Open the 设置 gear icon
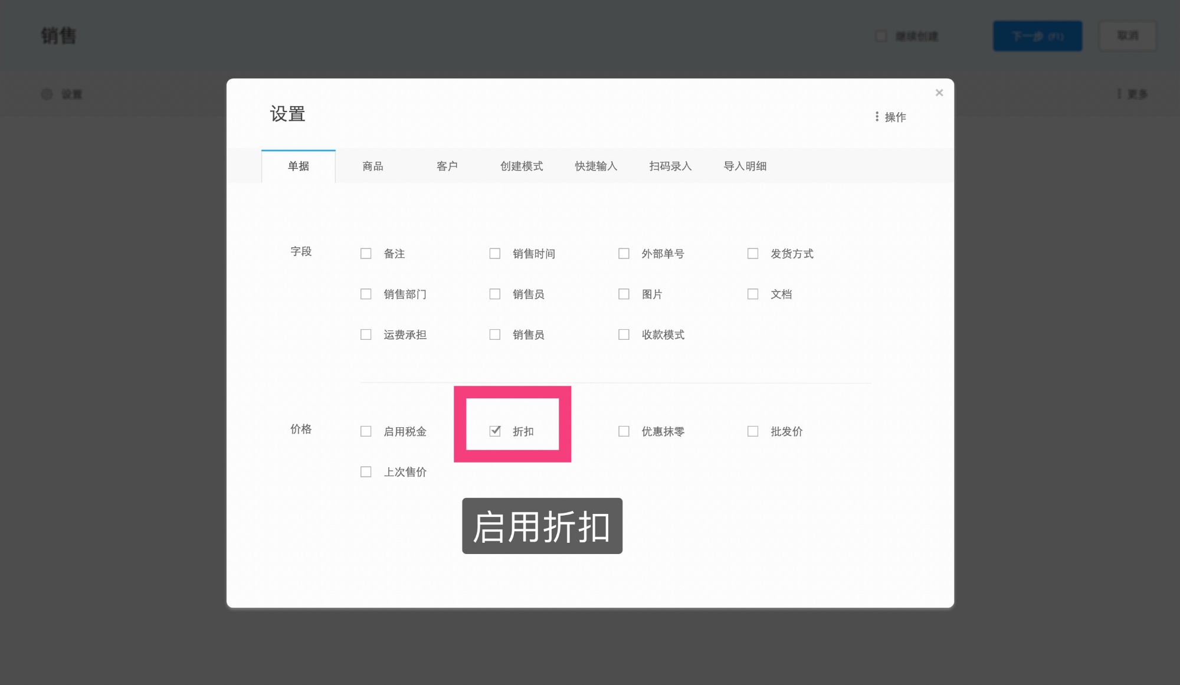 click(47, 94)
